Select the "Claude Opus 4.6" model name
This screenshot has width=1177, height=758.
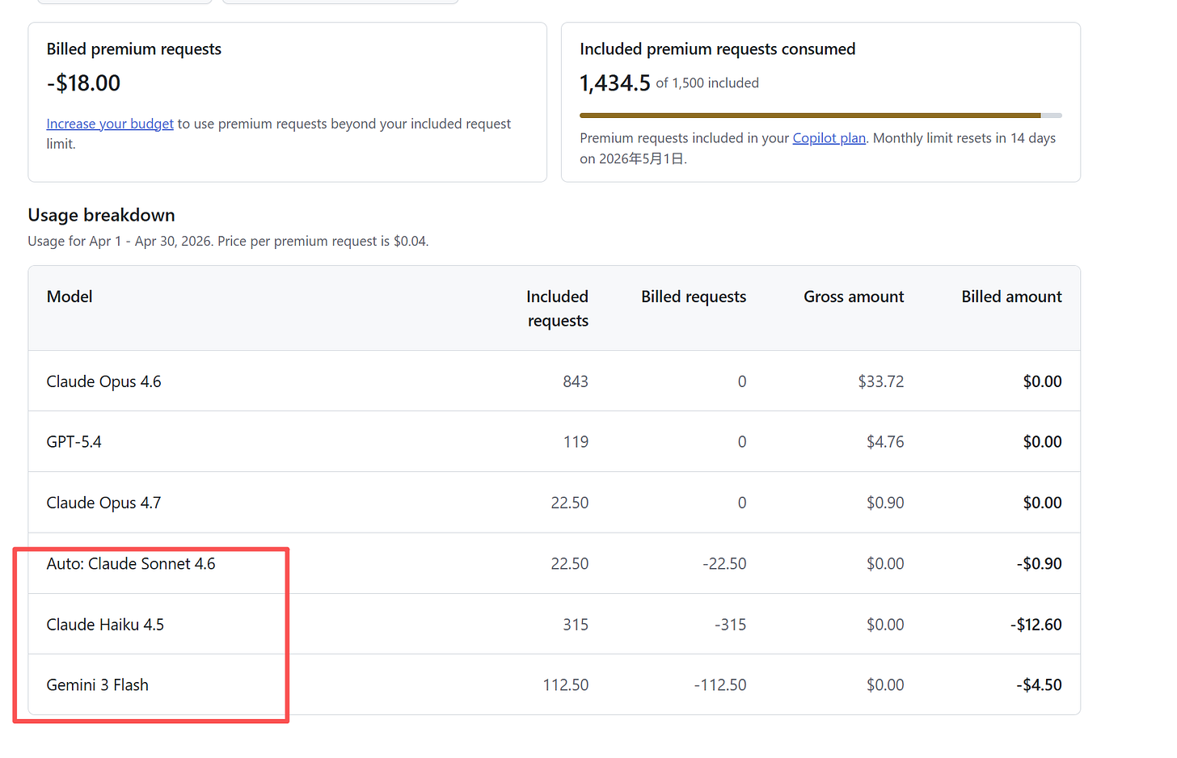[103, 381]
